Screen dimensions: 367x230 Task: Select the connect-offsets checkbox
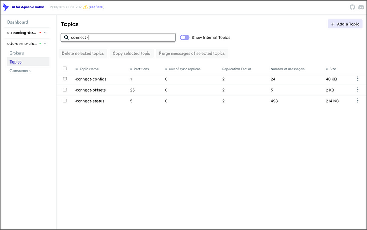[x=65, y=90]
